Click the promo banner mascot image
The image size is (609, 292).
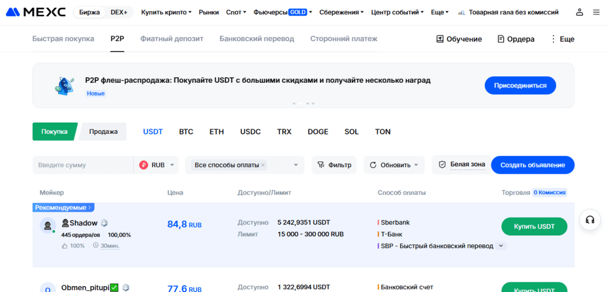[64, 86]
